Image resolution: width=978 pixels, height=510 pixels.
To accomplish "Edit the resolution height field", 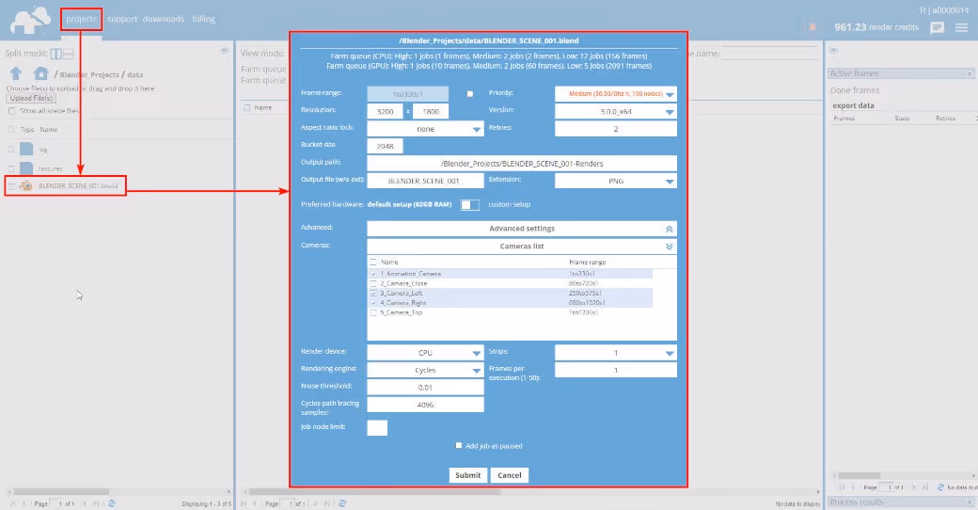I will click(x=431, y=111).
